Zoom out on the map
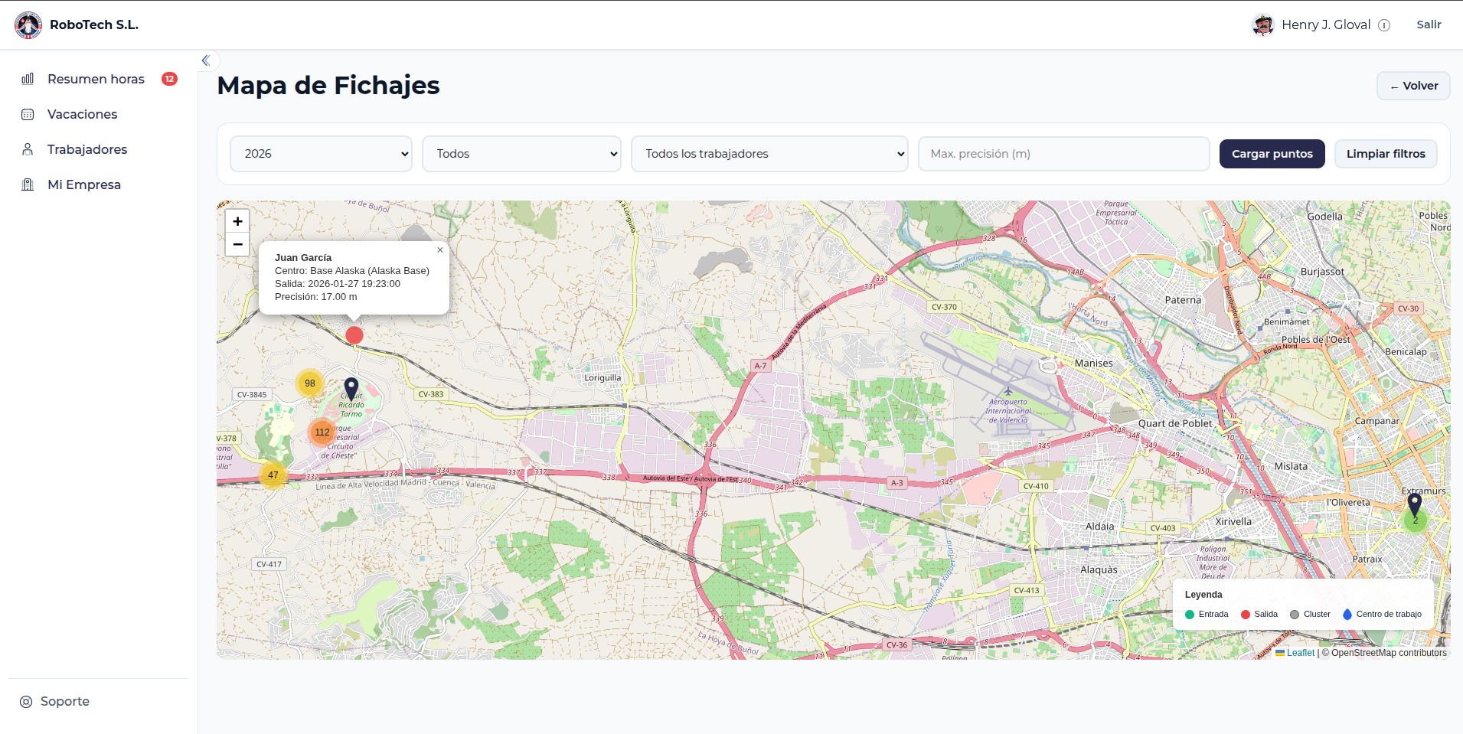1463x734 pixels. (x=237, y=244)
